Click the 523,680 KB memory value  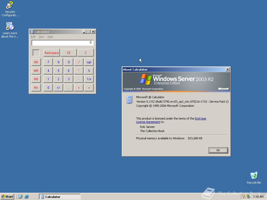point(195,138)
